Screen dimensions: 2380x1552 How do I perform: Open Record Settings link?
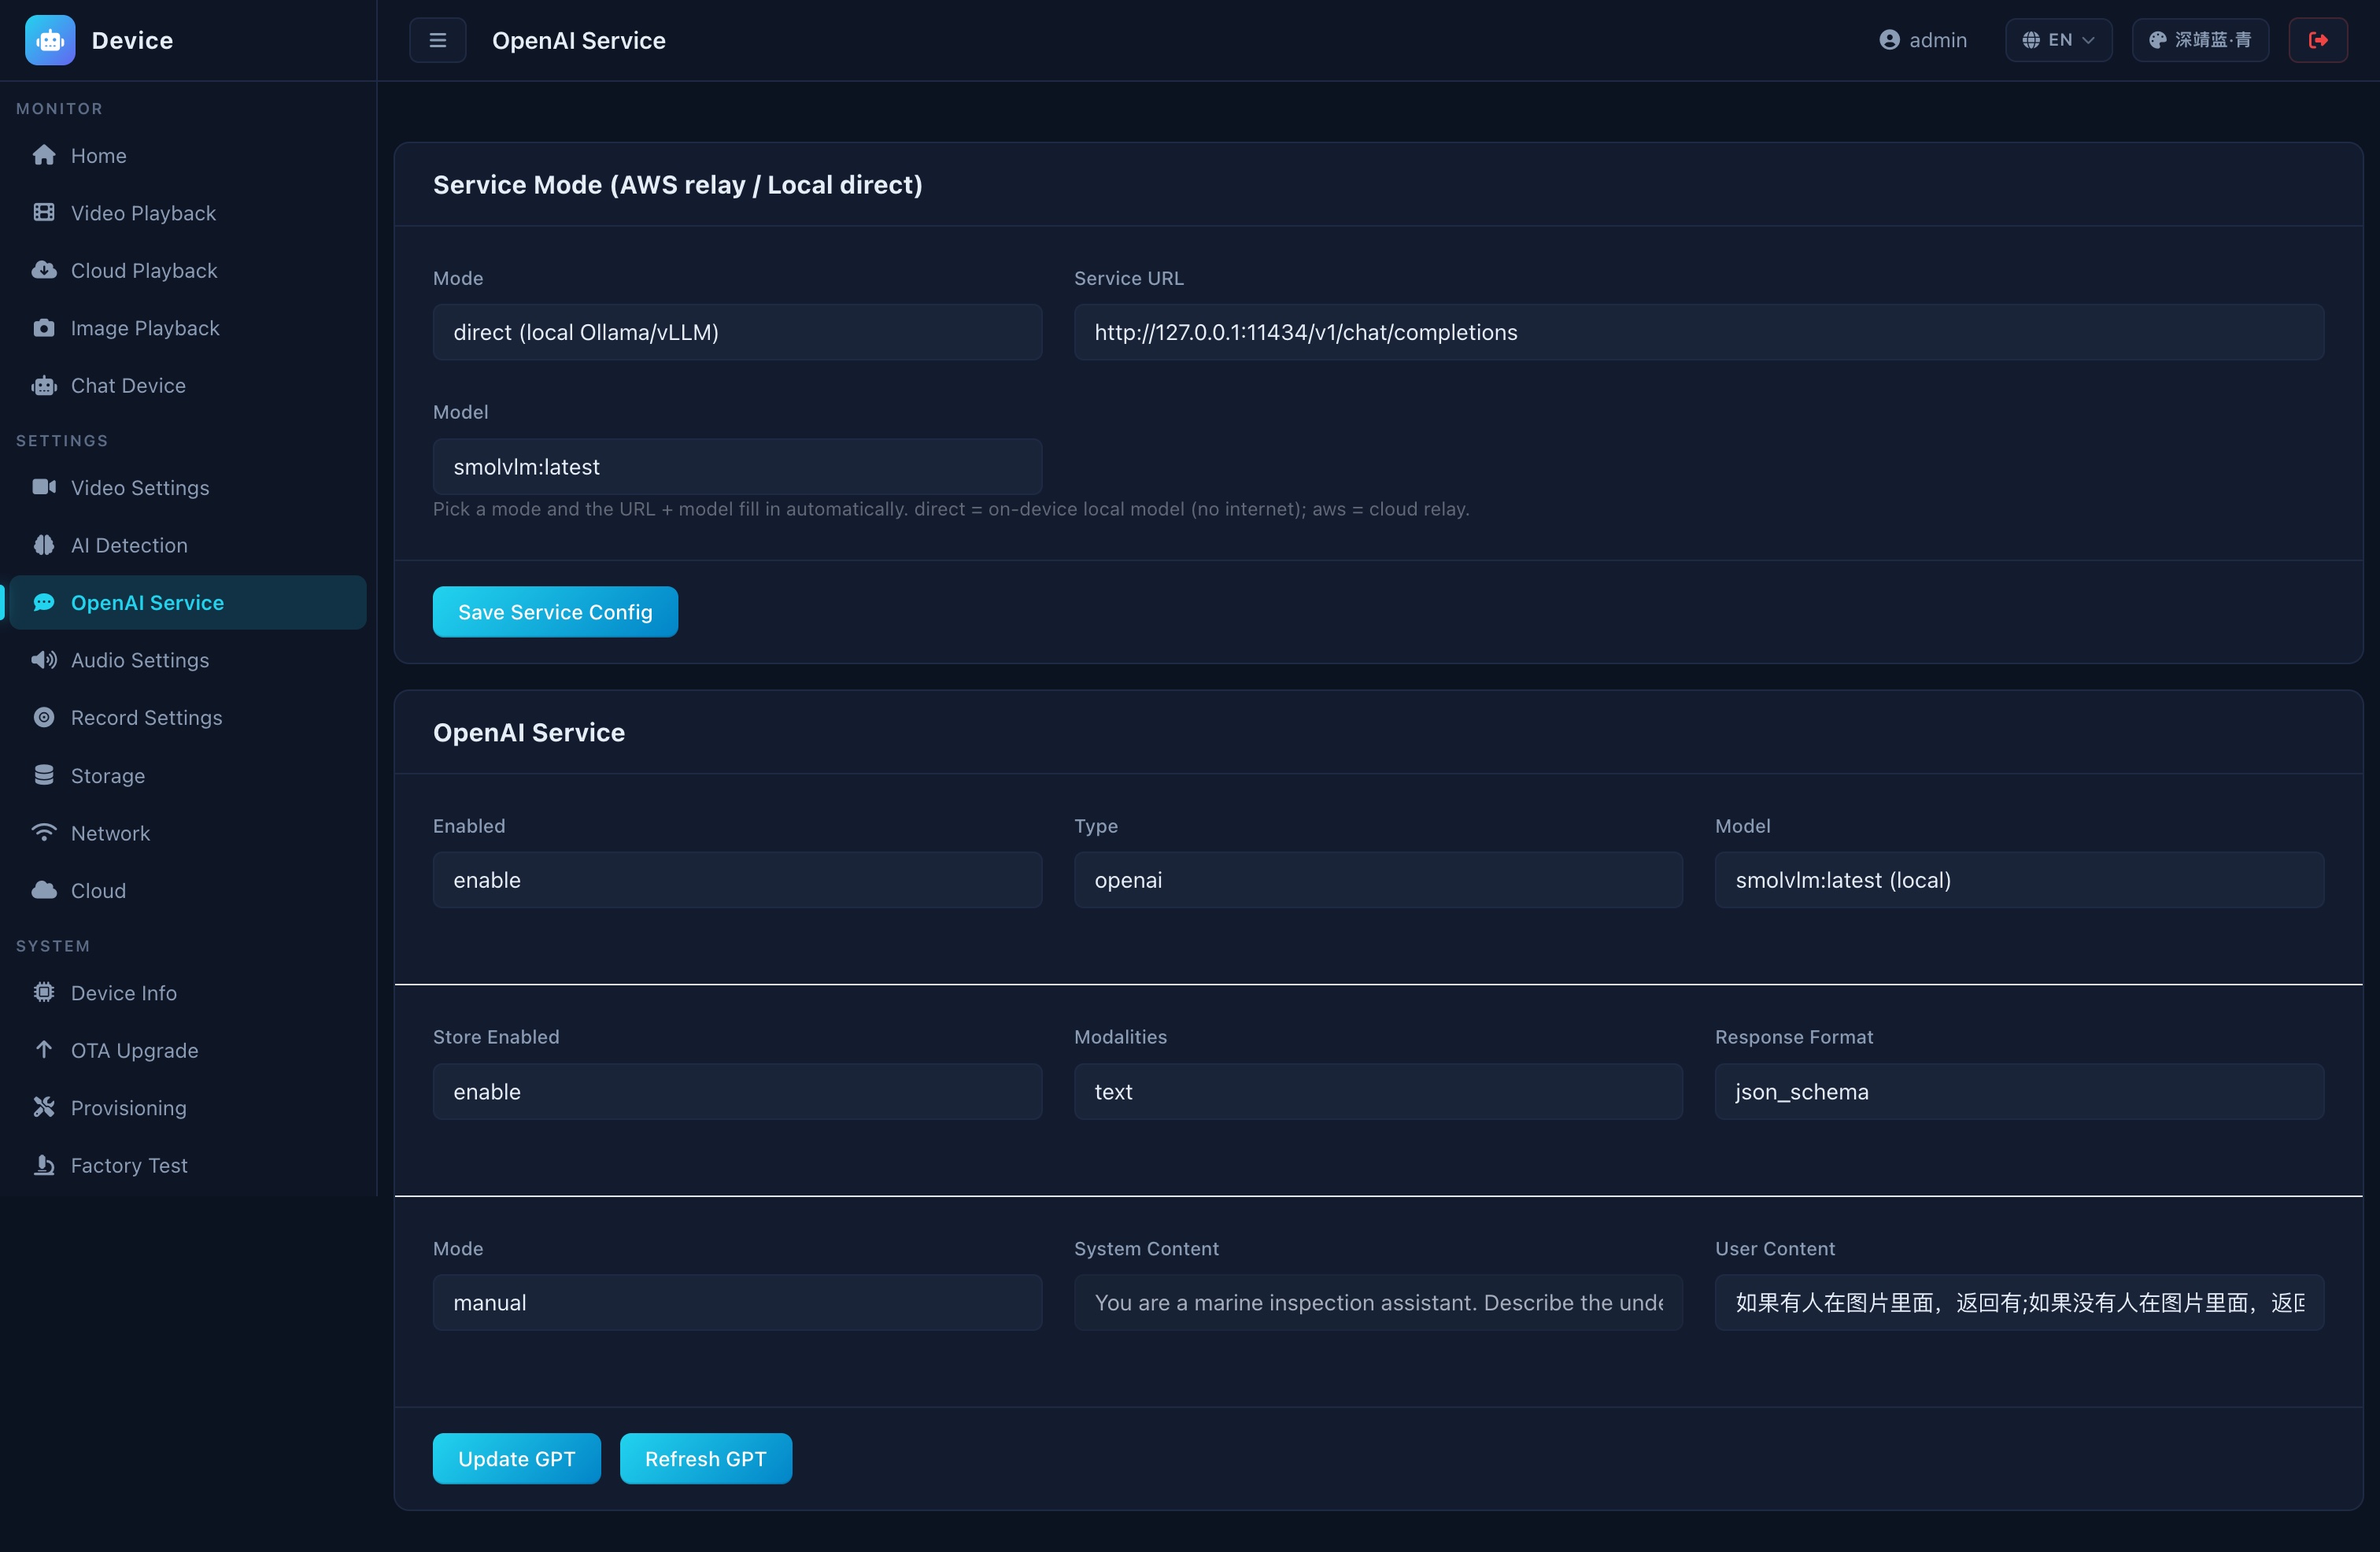click(x=187, y=717)
